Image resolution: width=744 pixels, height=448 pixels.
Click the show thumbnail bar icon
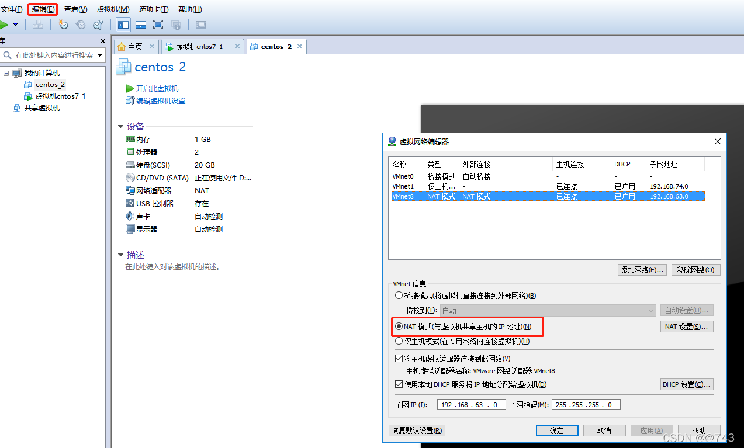pos(140,25)
